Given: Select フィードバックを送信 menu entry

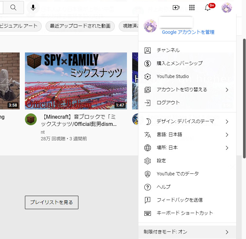Looking at the screenshot, I should coord(187,200).
